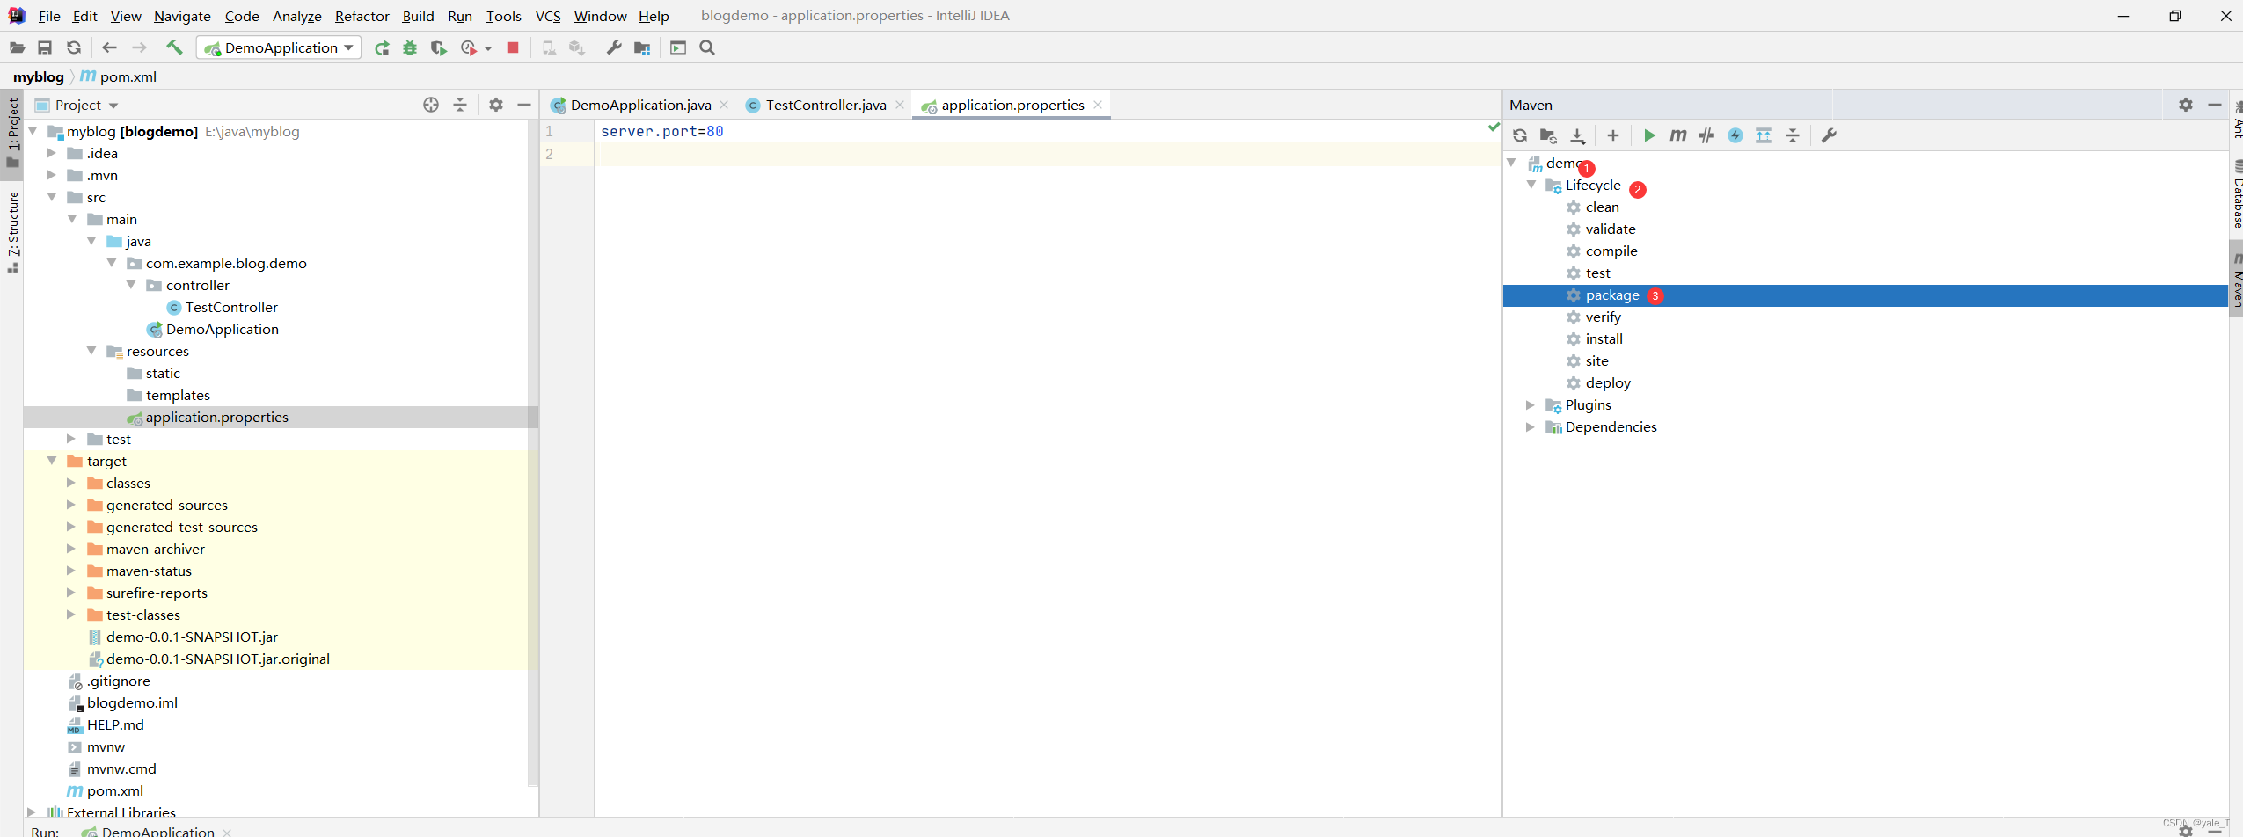Image resolution: width=2243 pixels, height=837 pixels.
Task: Click myblog in the breadcrumb bar
Action: click(x=39, y=76)
